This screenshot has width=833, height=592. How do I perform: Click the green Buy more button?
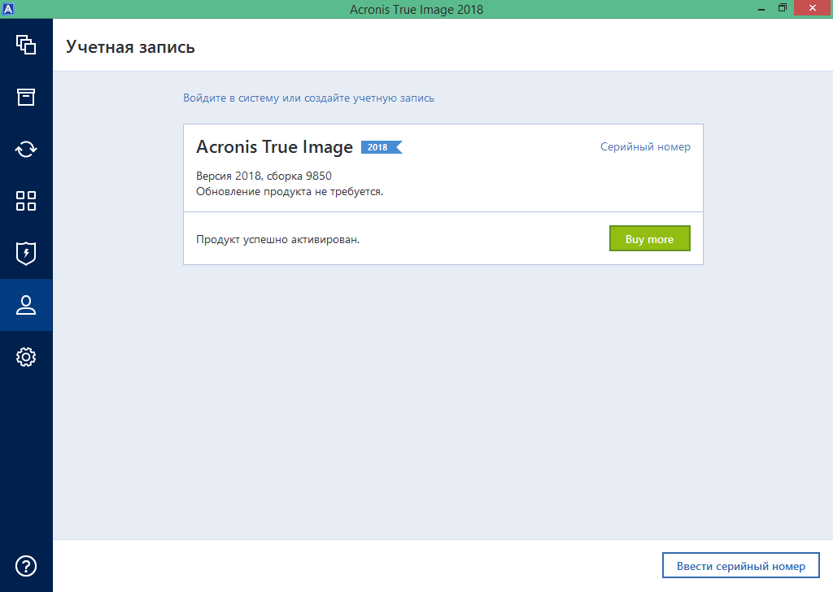[650, 238]
